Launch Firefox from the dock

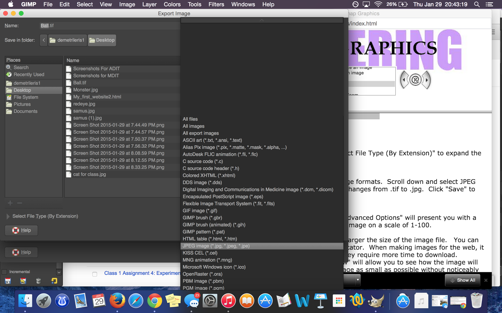(x=117, y=301)
